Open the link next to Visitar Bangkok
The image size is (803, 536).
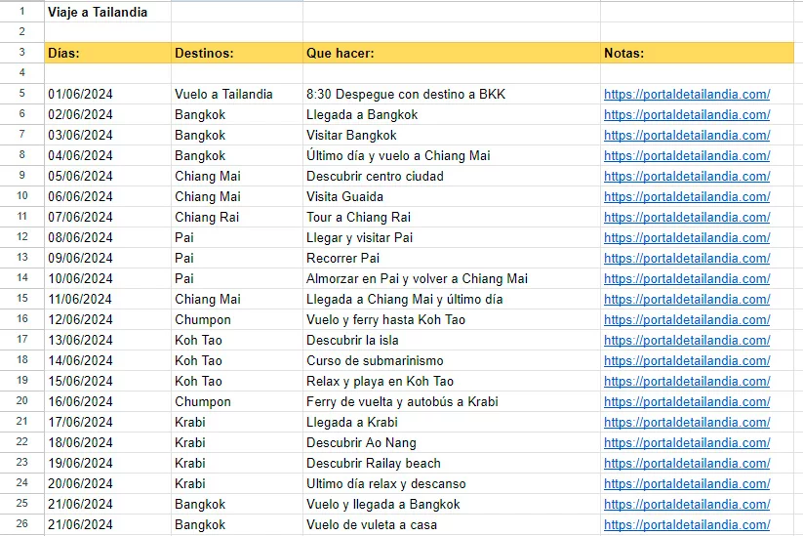point(687,136)
